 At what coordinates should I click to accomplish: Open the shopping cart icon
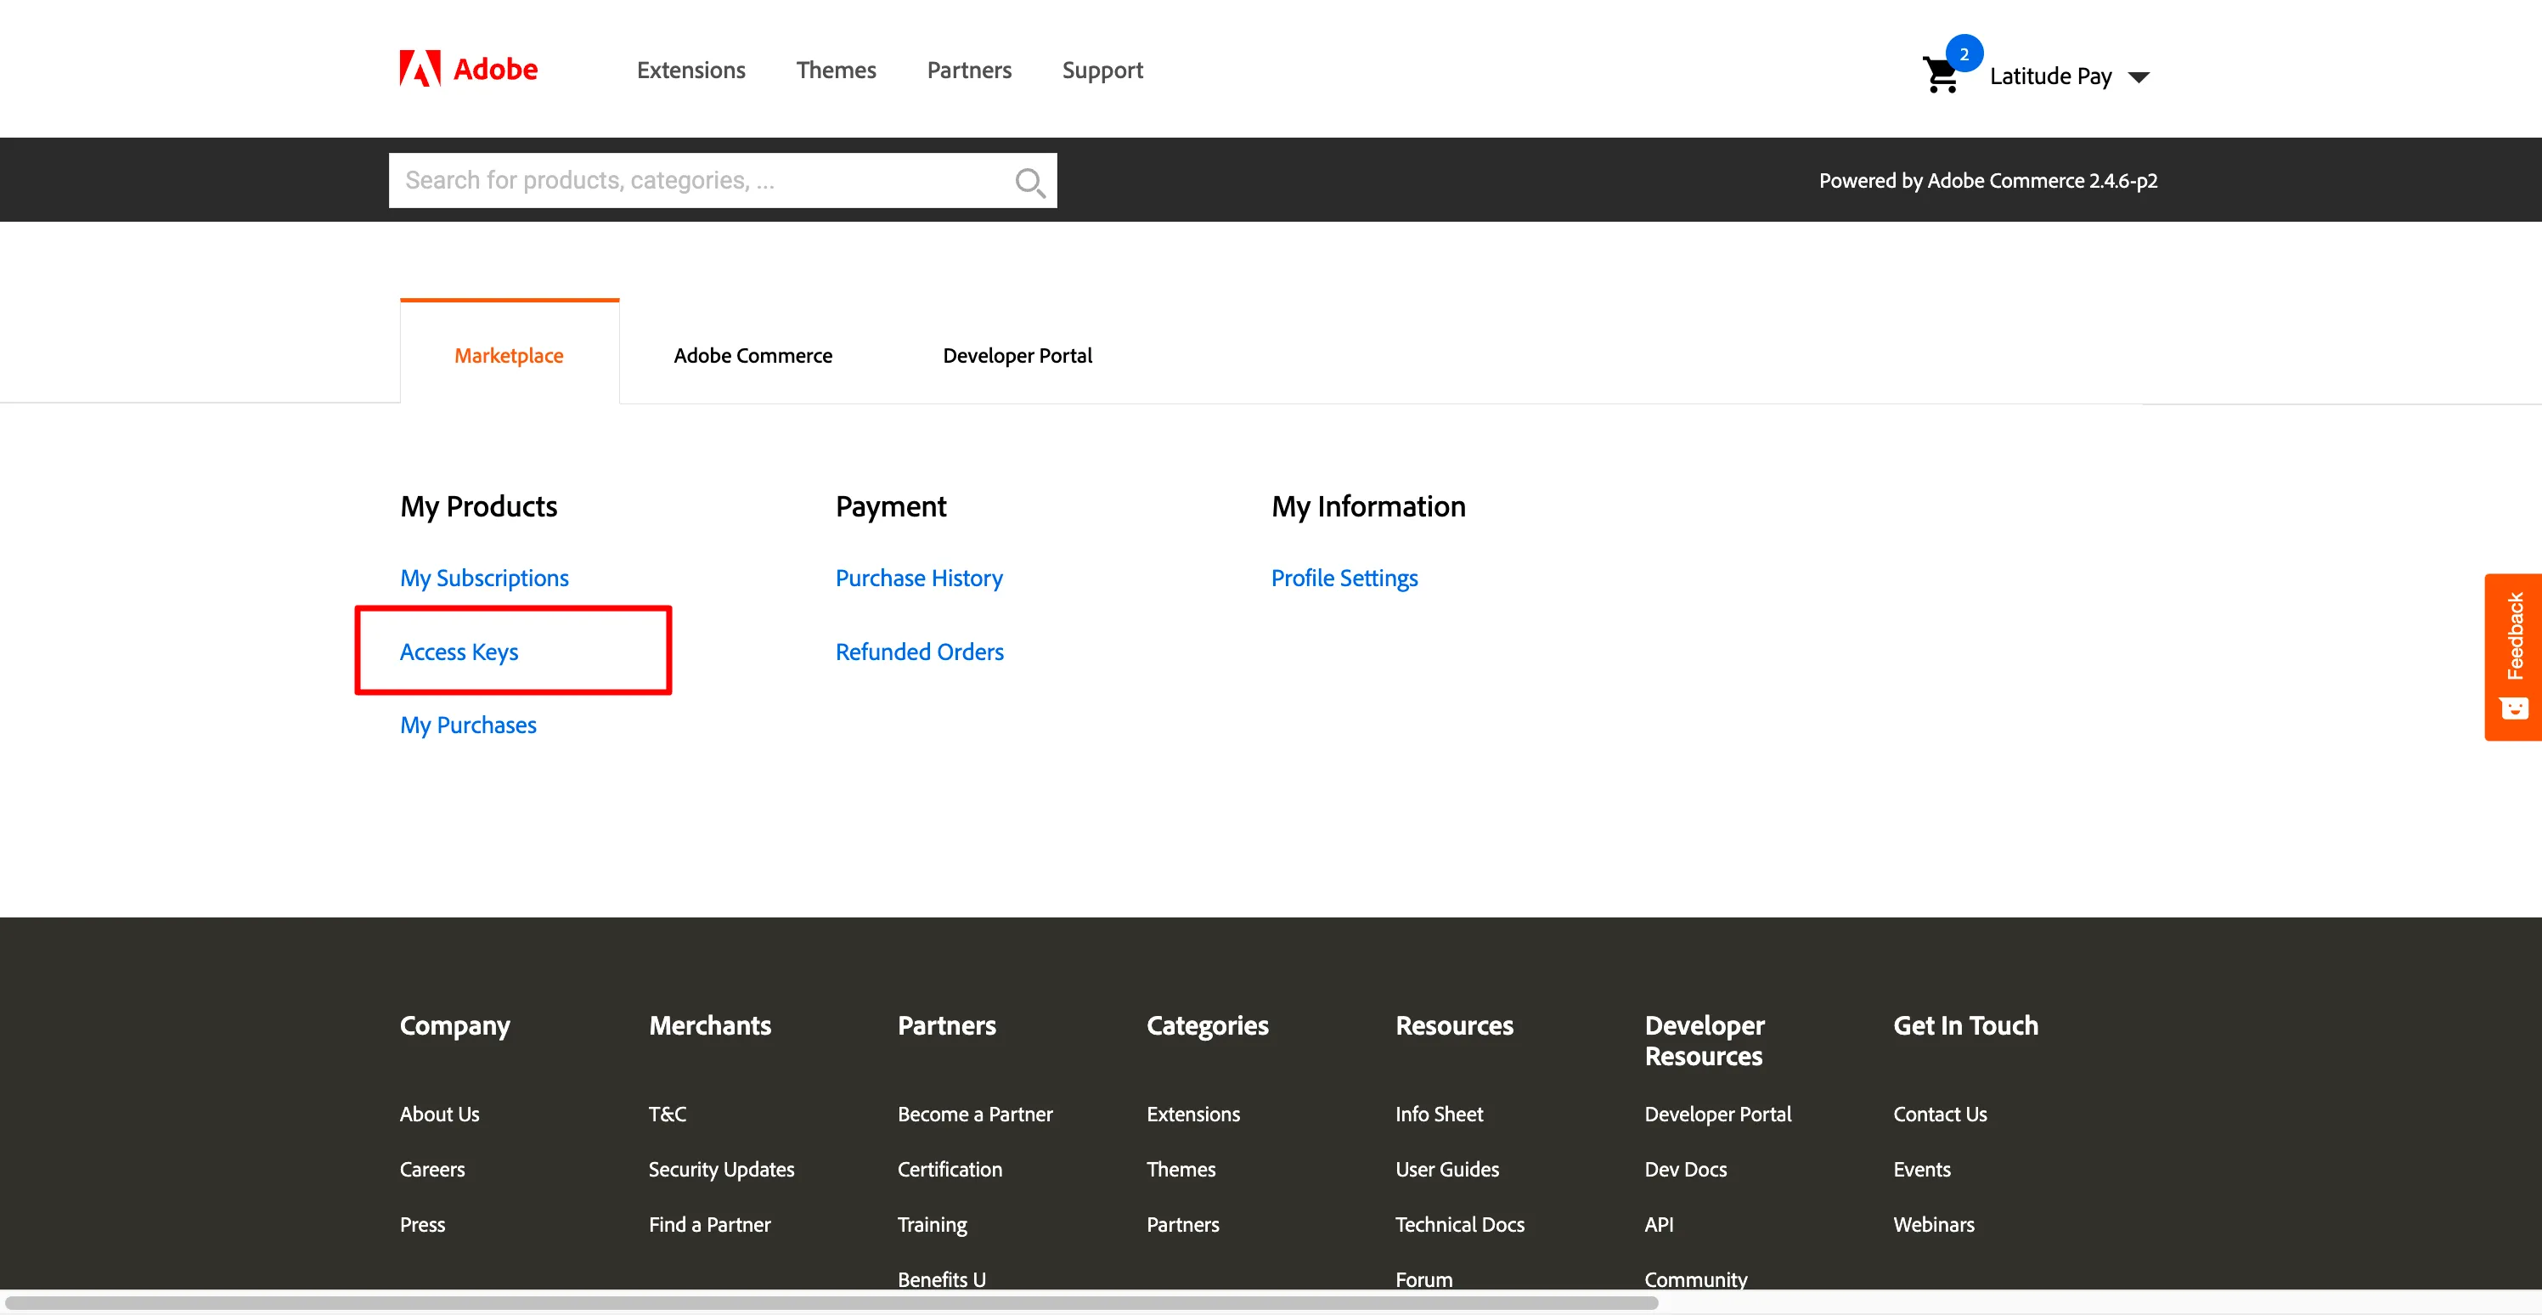point(1941,75)
